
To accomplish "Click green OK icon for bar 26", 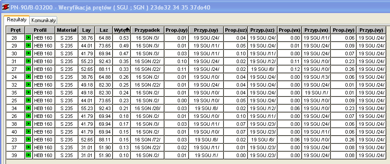I will 28,116.
